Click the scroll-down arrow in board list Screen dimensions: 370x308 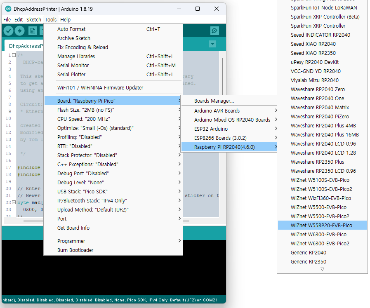tap(322, 269)
